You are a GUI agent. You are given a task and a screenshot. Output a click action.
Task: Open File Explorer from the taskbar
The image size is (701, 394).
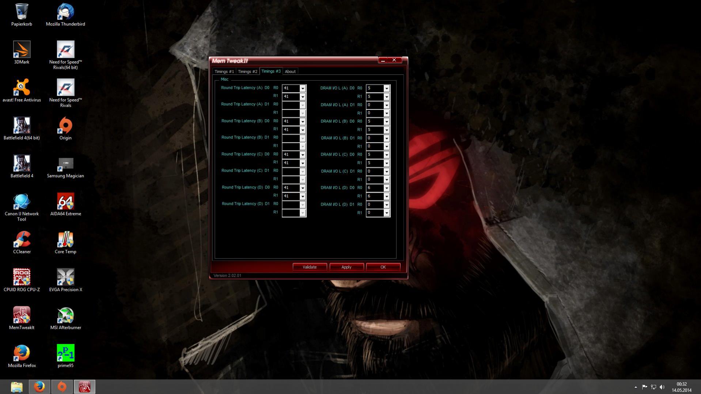(x=17, y=387)
